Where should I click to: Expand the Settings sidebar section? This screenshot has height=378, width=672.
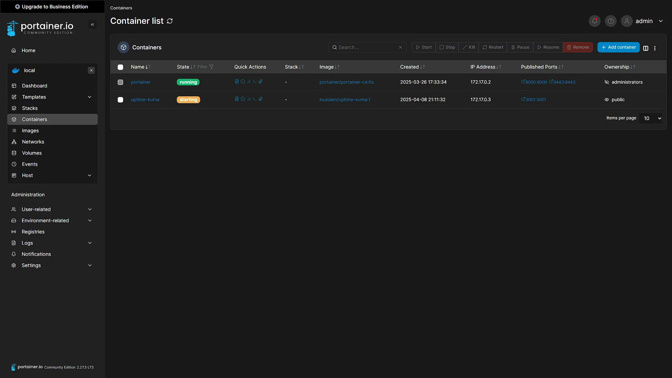tap(52, 265)
